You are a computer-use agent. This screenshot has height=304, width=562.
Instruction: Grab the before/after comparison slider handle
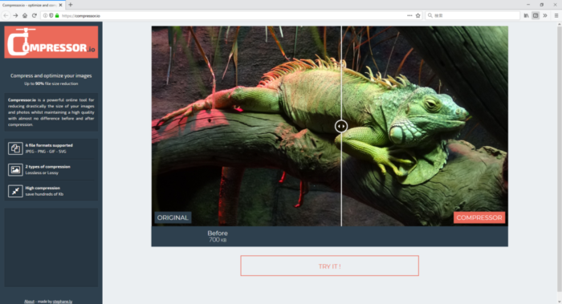coord(341,126)
